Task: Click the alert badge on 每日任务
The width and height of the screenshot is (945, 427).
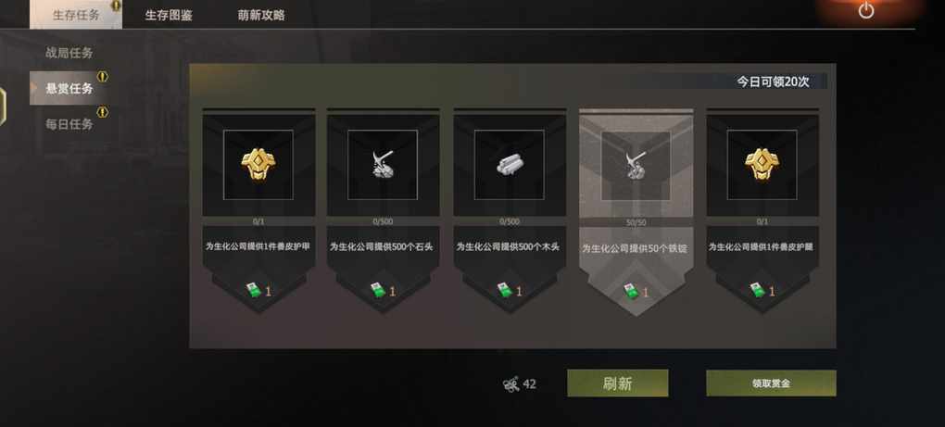Action: click(103, 112)
